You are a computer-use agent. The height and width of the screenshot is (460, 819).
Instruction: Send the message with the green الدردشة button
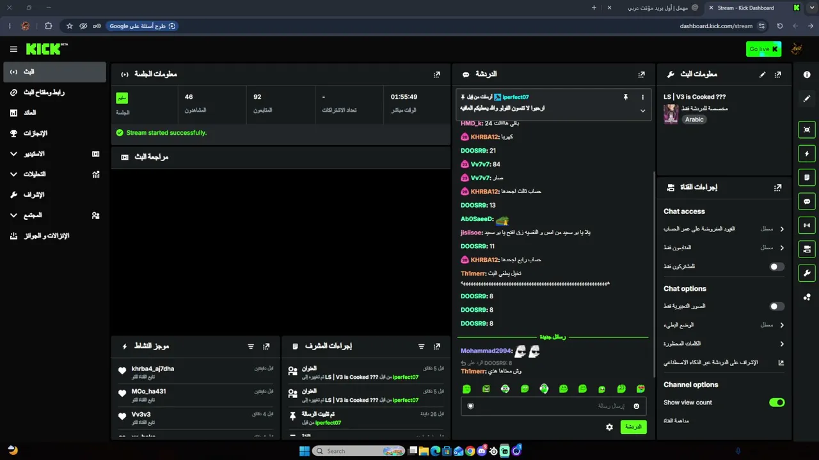633,427
